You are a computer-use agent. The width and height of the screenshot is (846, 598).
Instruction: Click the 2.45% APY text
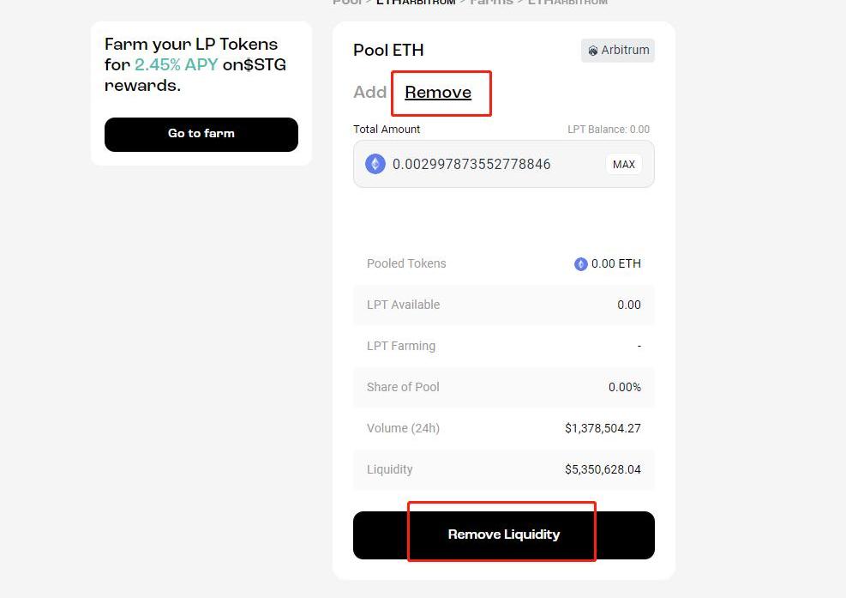coord(176,64)
